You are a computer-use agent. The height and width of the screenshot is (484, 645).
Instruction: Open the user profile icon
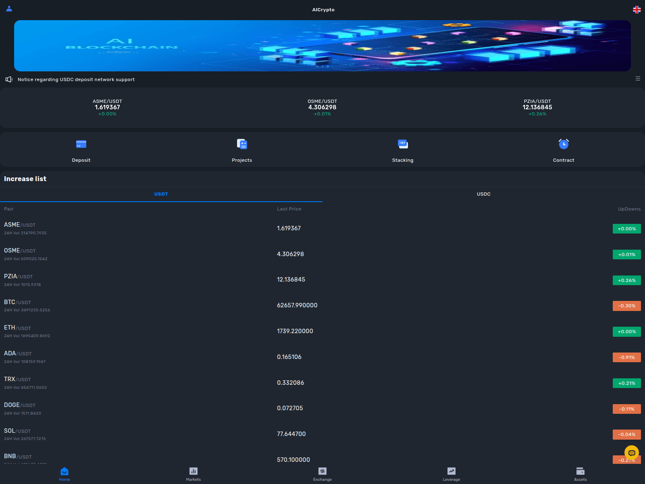pos(9,8)
